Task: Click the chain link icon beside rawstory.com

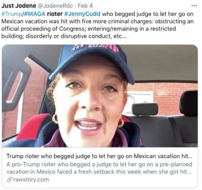Action: [9, 180]
